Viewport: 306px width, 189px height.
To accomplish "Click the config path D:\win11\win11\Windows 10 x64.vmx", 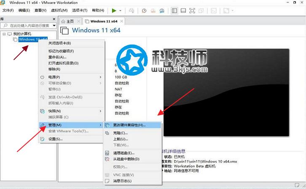I will [206, 161].
